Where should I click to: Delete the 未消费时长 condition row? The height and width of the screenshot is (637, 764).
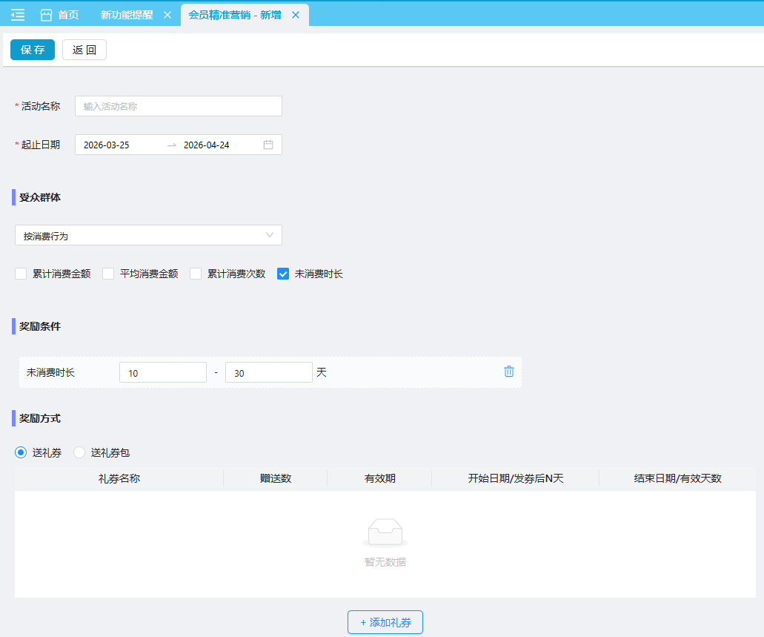pos(509,372)
